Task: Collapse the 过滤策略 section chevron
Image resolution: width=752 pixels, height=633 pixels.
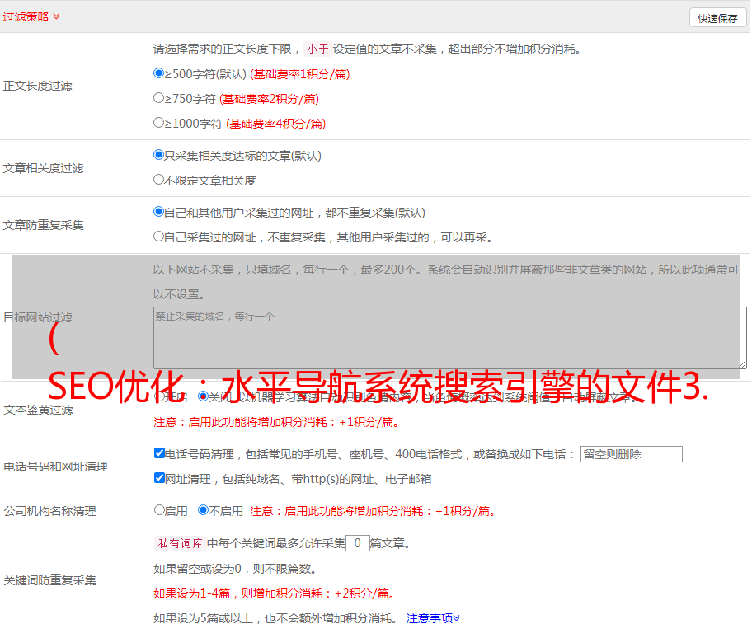Action: tap(56, 16)
